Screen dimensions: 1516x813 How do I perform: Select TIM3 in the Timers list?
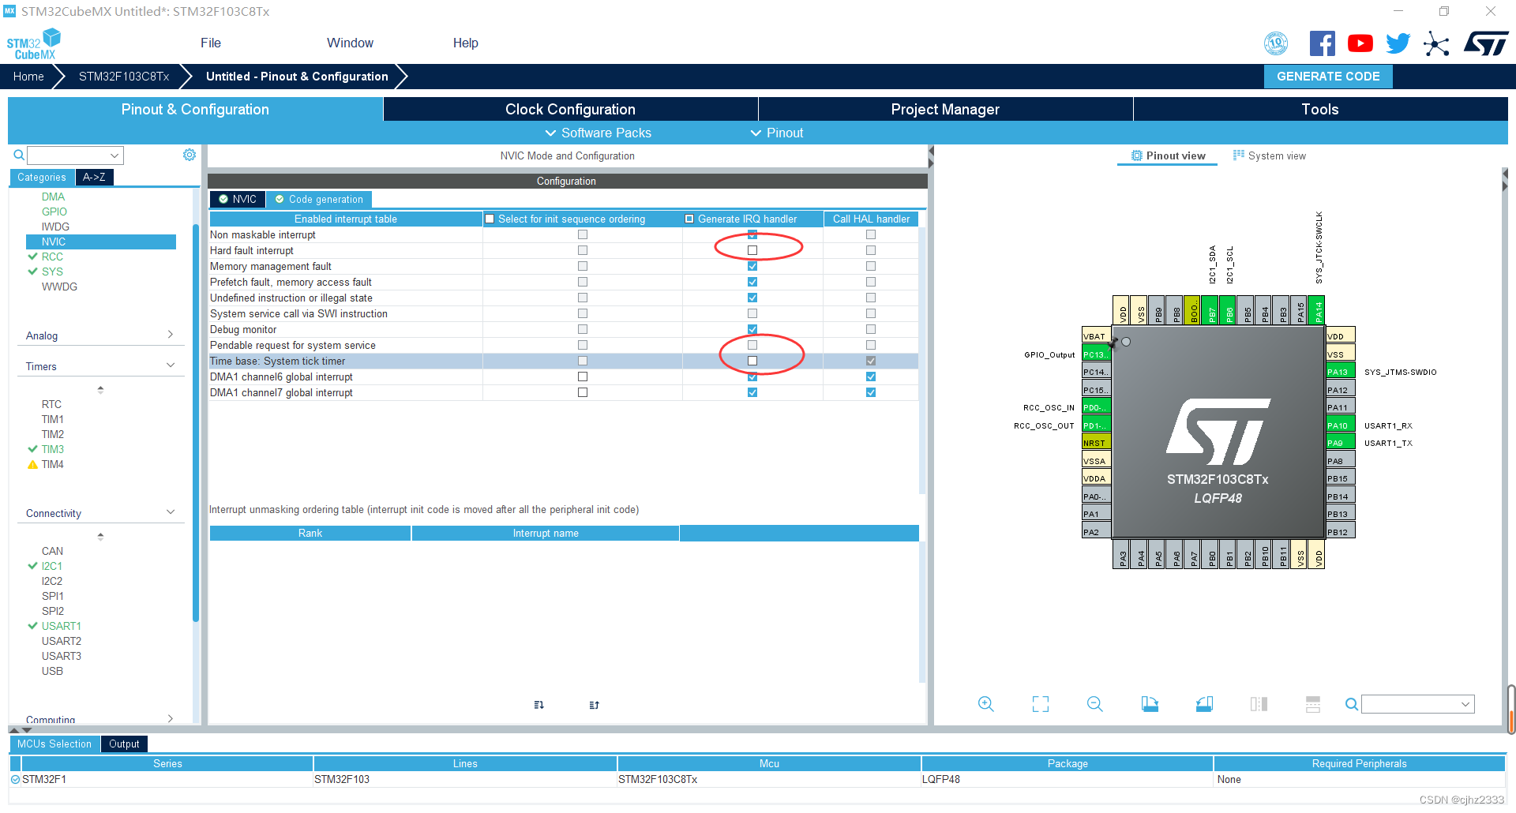pos(52,449)
